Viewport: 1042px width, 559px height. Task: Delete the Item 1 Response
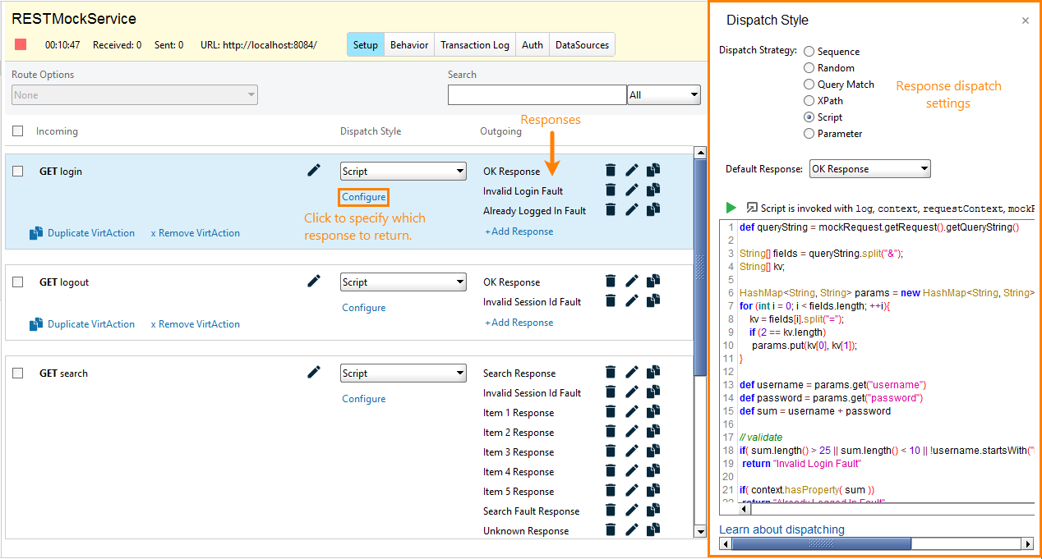(x=611, y=411)
